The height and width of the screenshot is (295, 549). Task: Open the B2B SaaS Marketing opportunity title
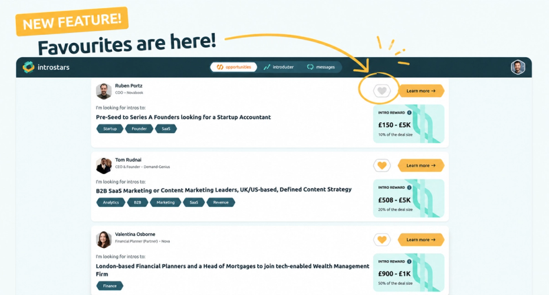point(223,190)
